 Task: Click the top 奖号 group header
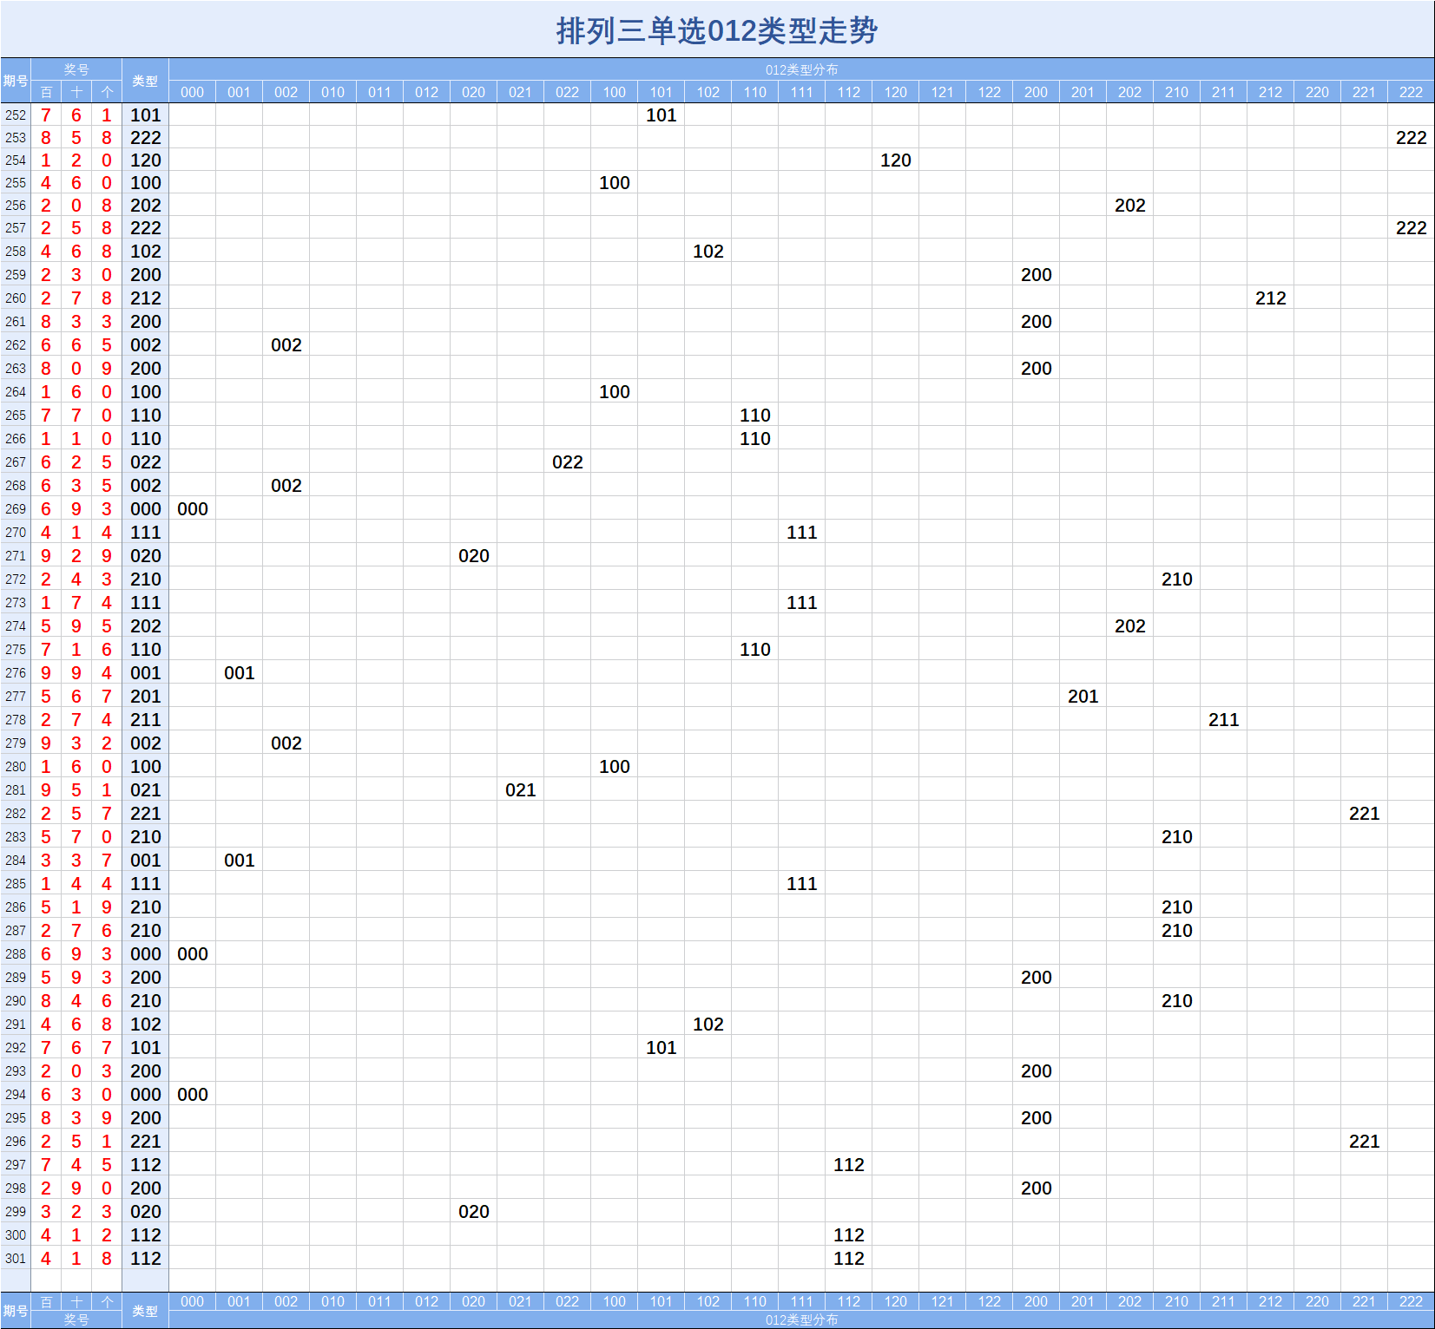[76, 69]
